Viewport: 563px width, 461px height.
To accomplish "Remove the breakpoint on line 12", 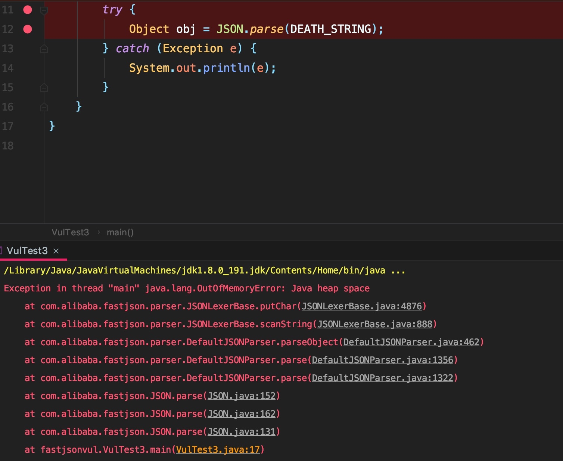I will click(28, 29).
